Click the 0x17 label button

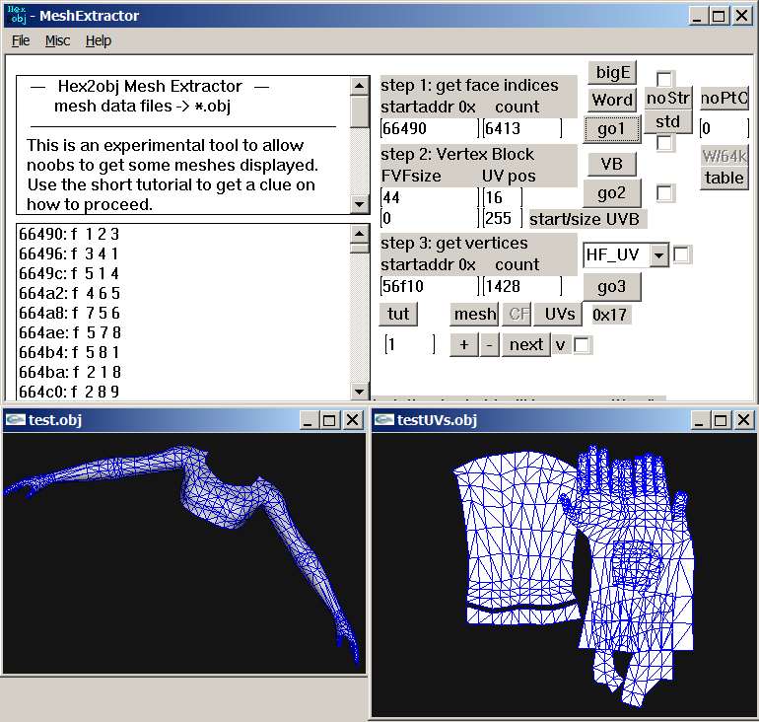pos(610,315)
